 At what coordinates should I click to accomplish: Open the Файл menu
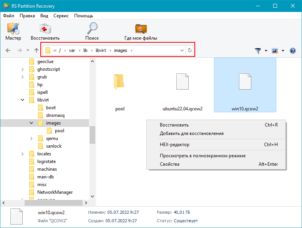click(x=9, y=16)
